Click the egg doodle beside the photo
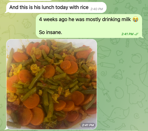This screenshot has height=131, width=148. [119, 93]
